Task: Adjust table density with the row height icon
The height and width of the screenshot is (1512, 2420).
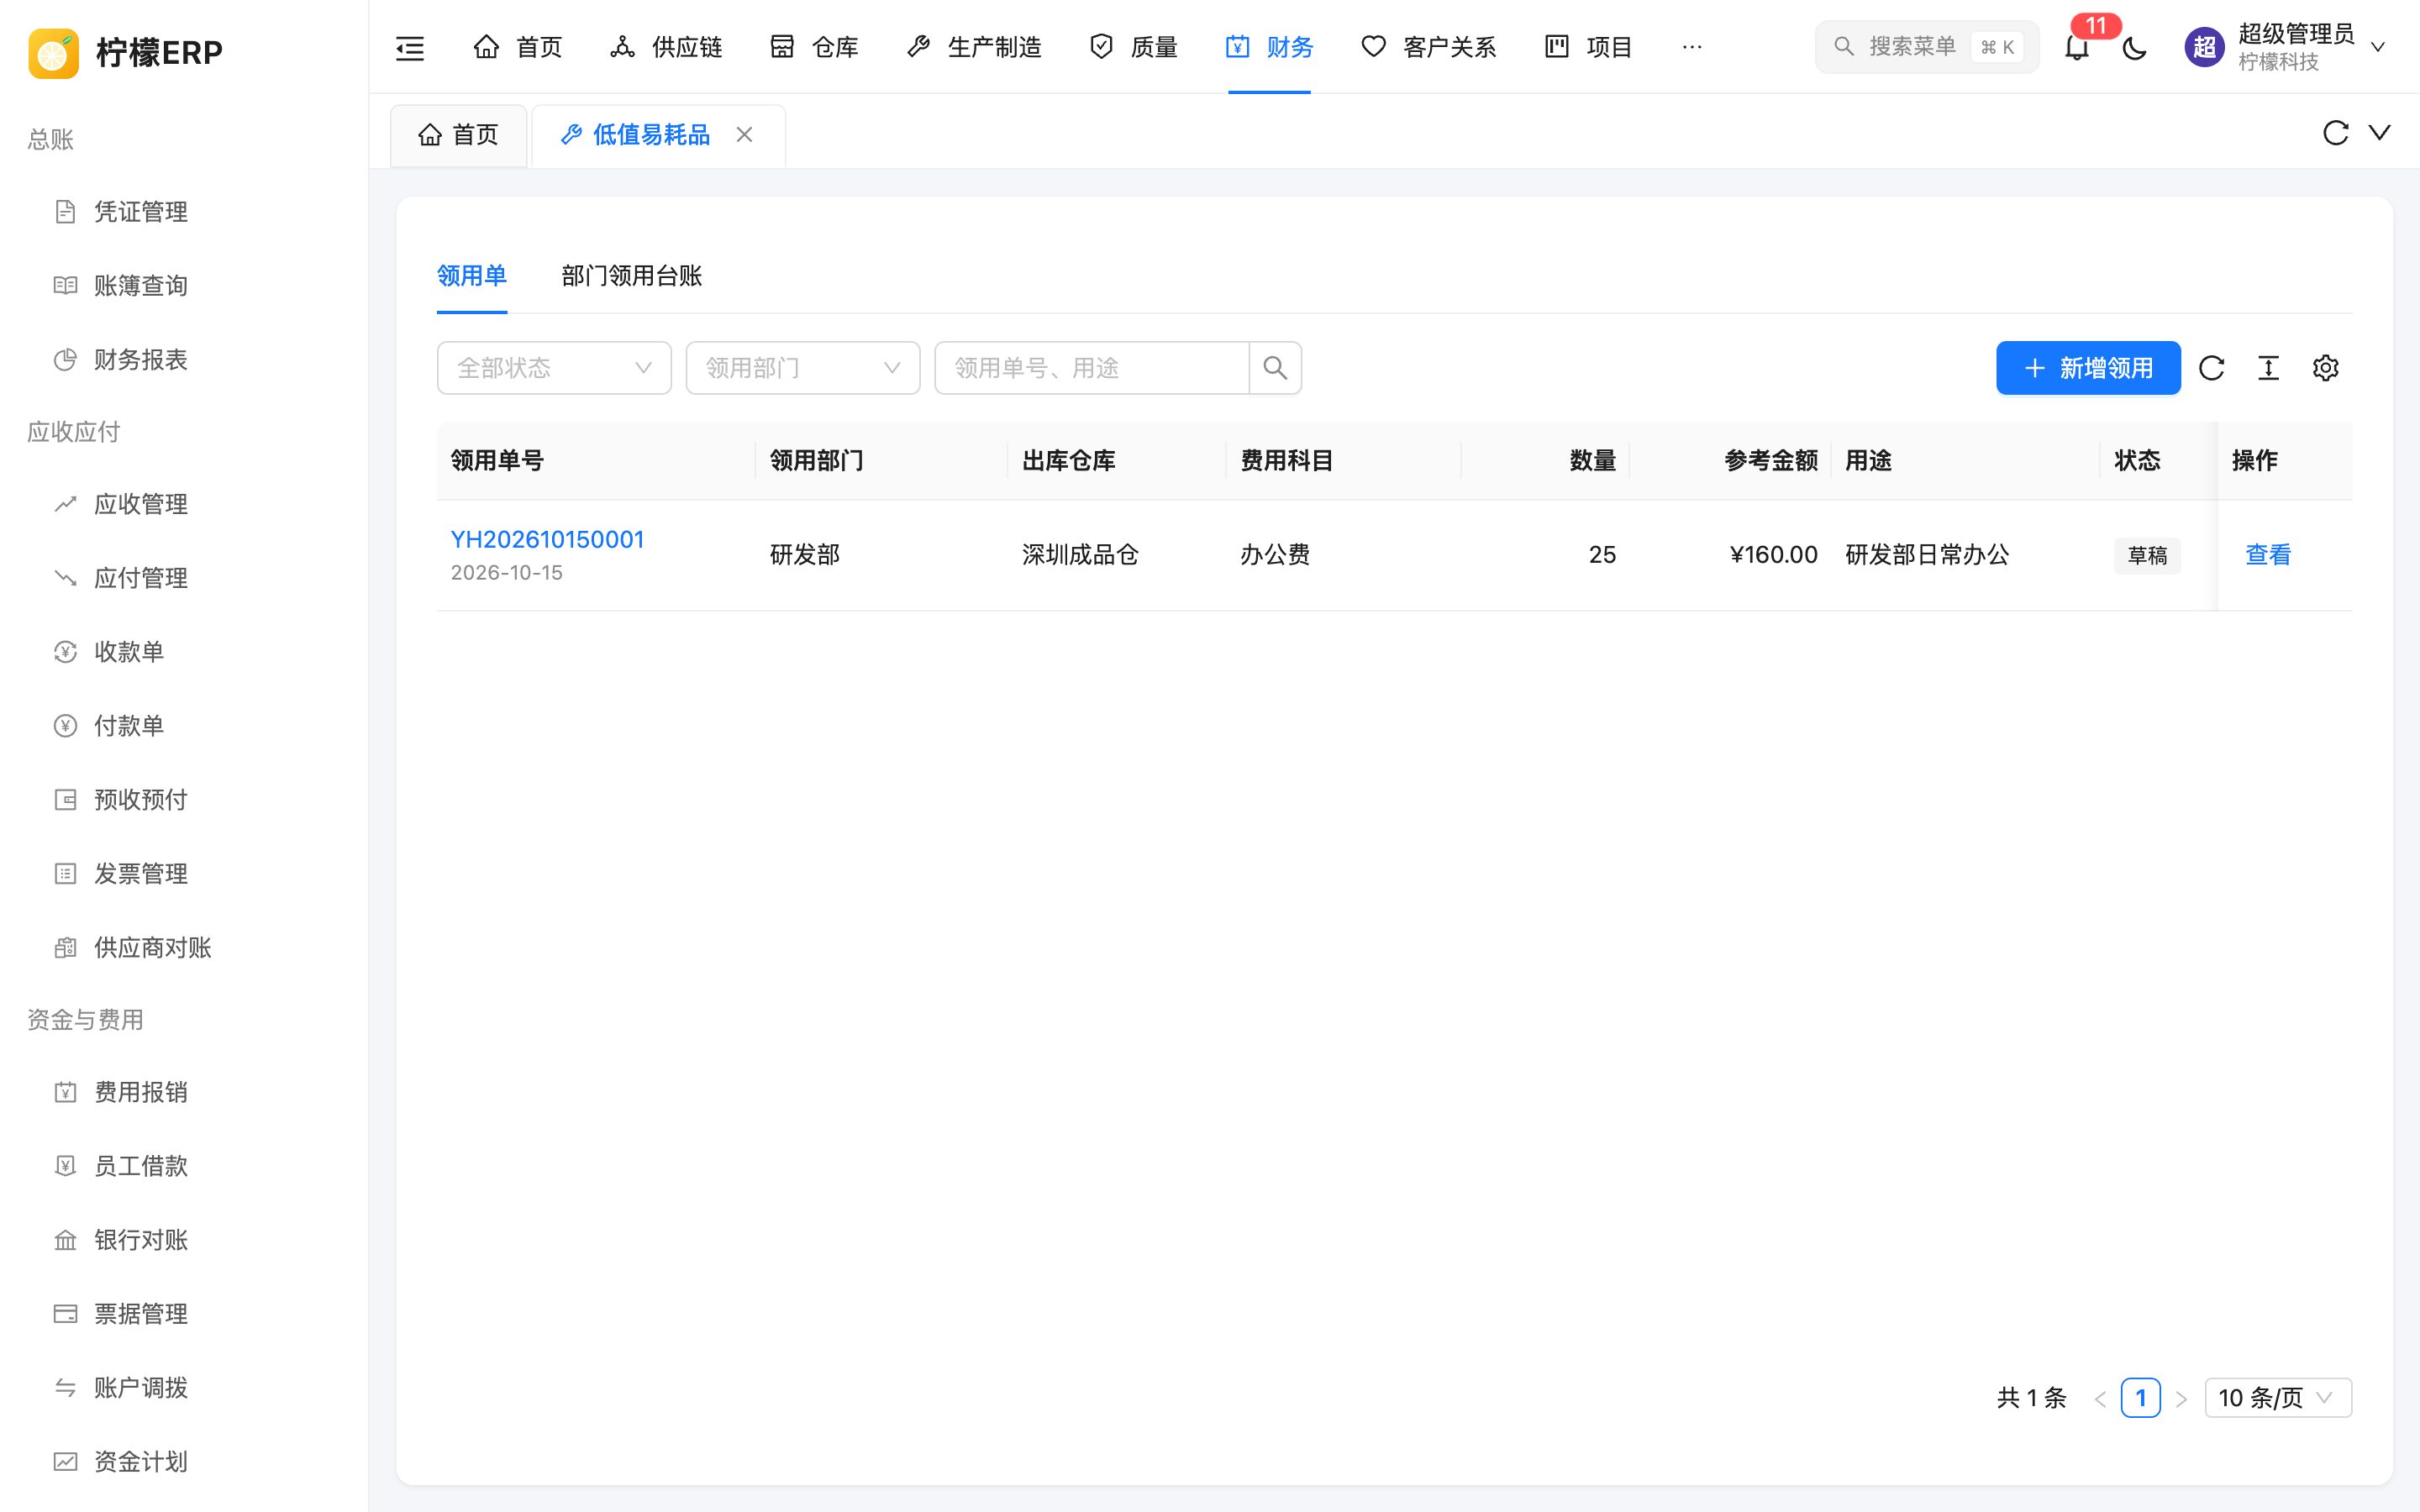Action: [2268, 368]
